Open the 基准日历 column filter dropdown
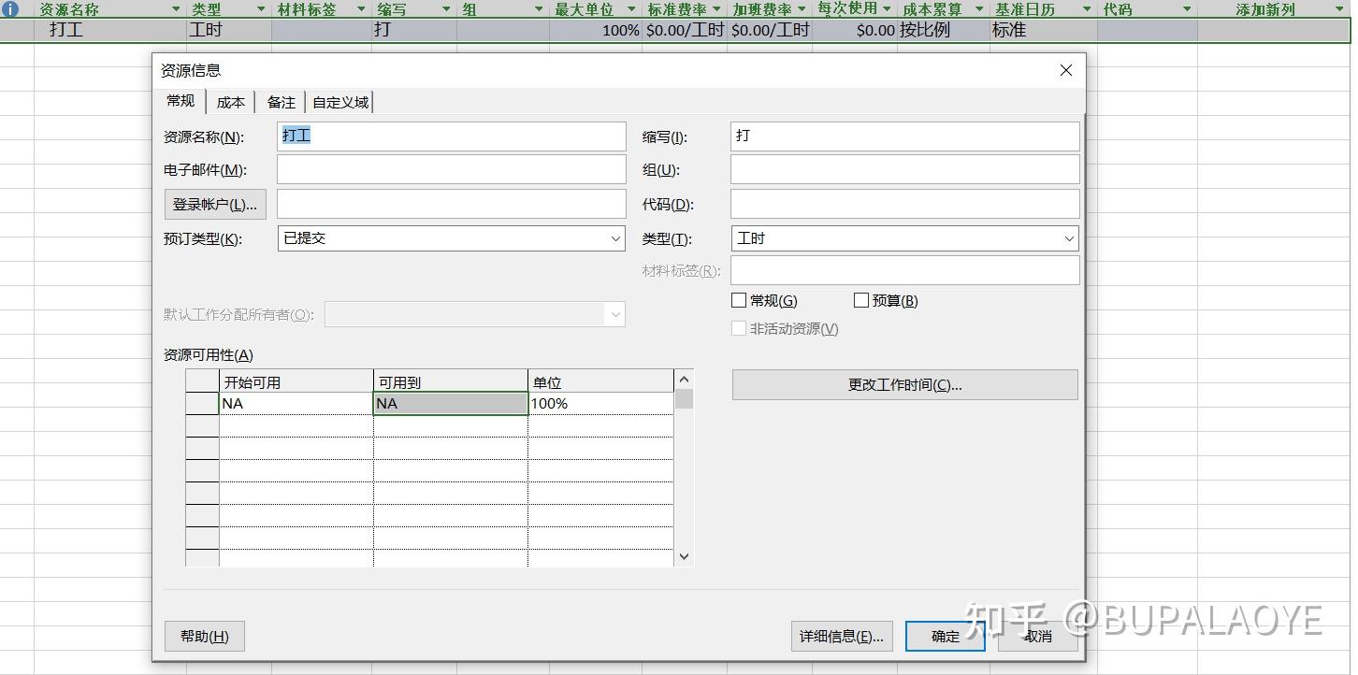The image size is (1358, 675). pyautogui.click(x=1087, y=9)
